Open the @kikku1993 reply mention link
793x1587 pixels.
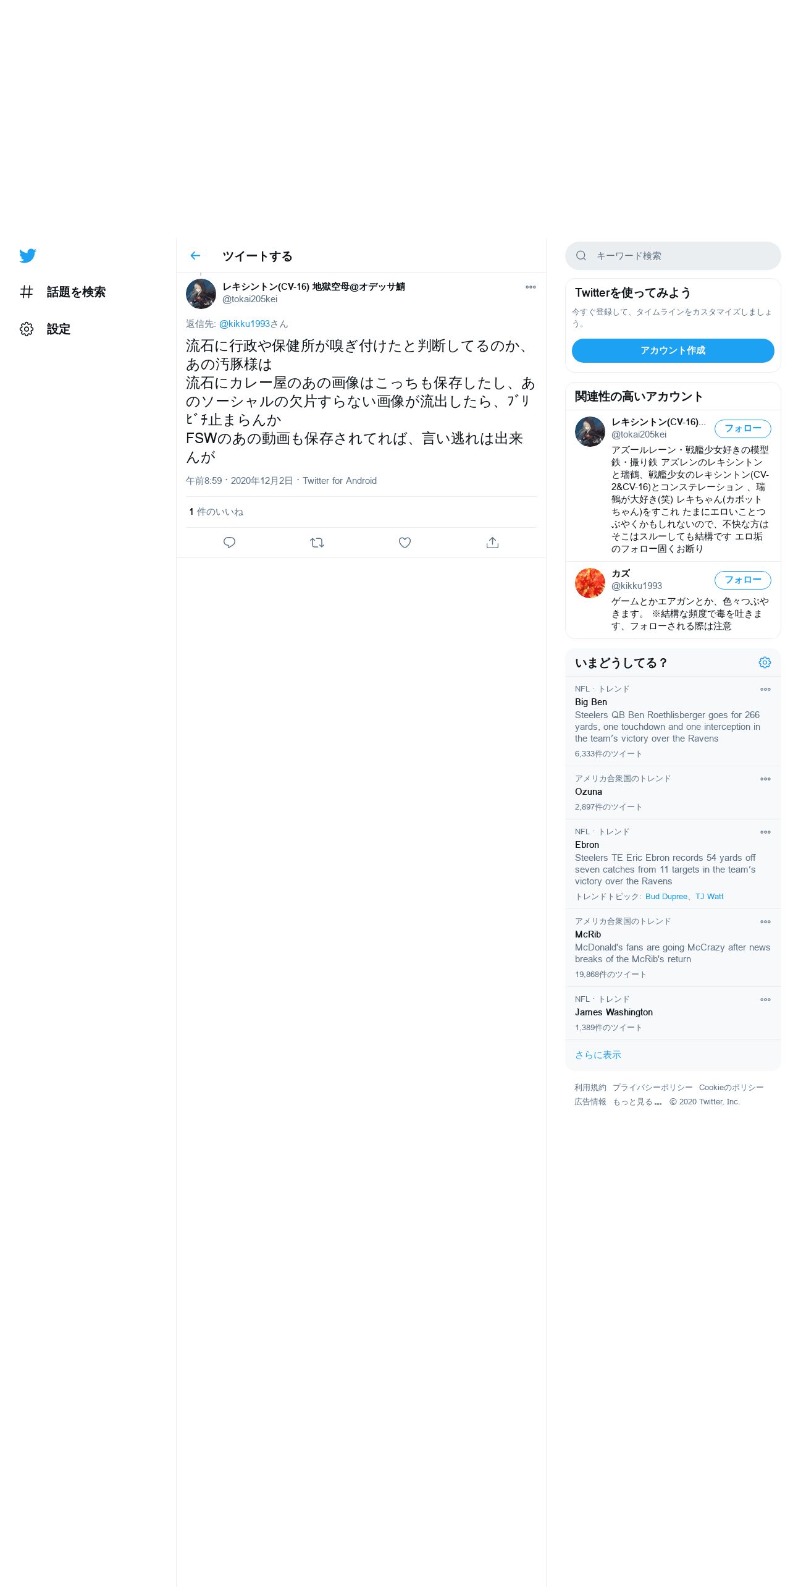tap(245, 324)
